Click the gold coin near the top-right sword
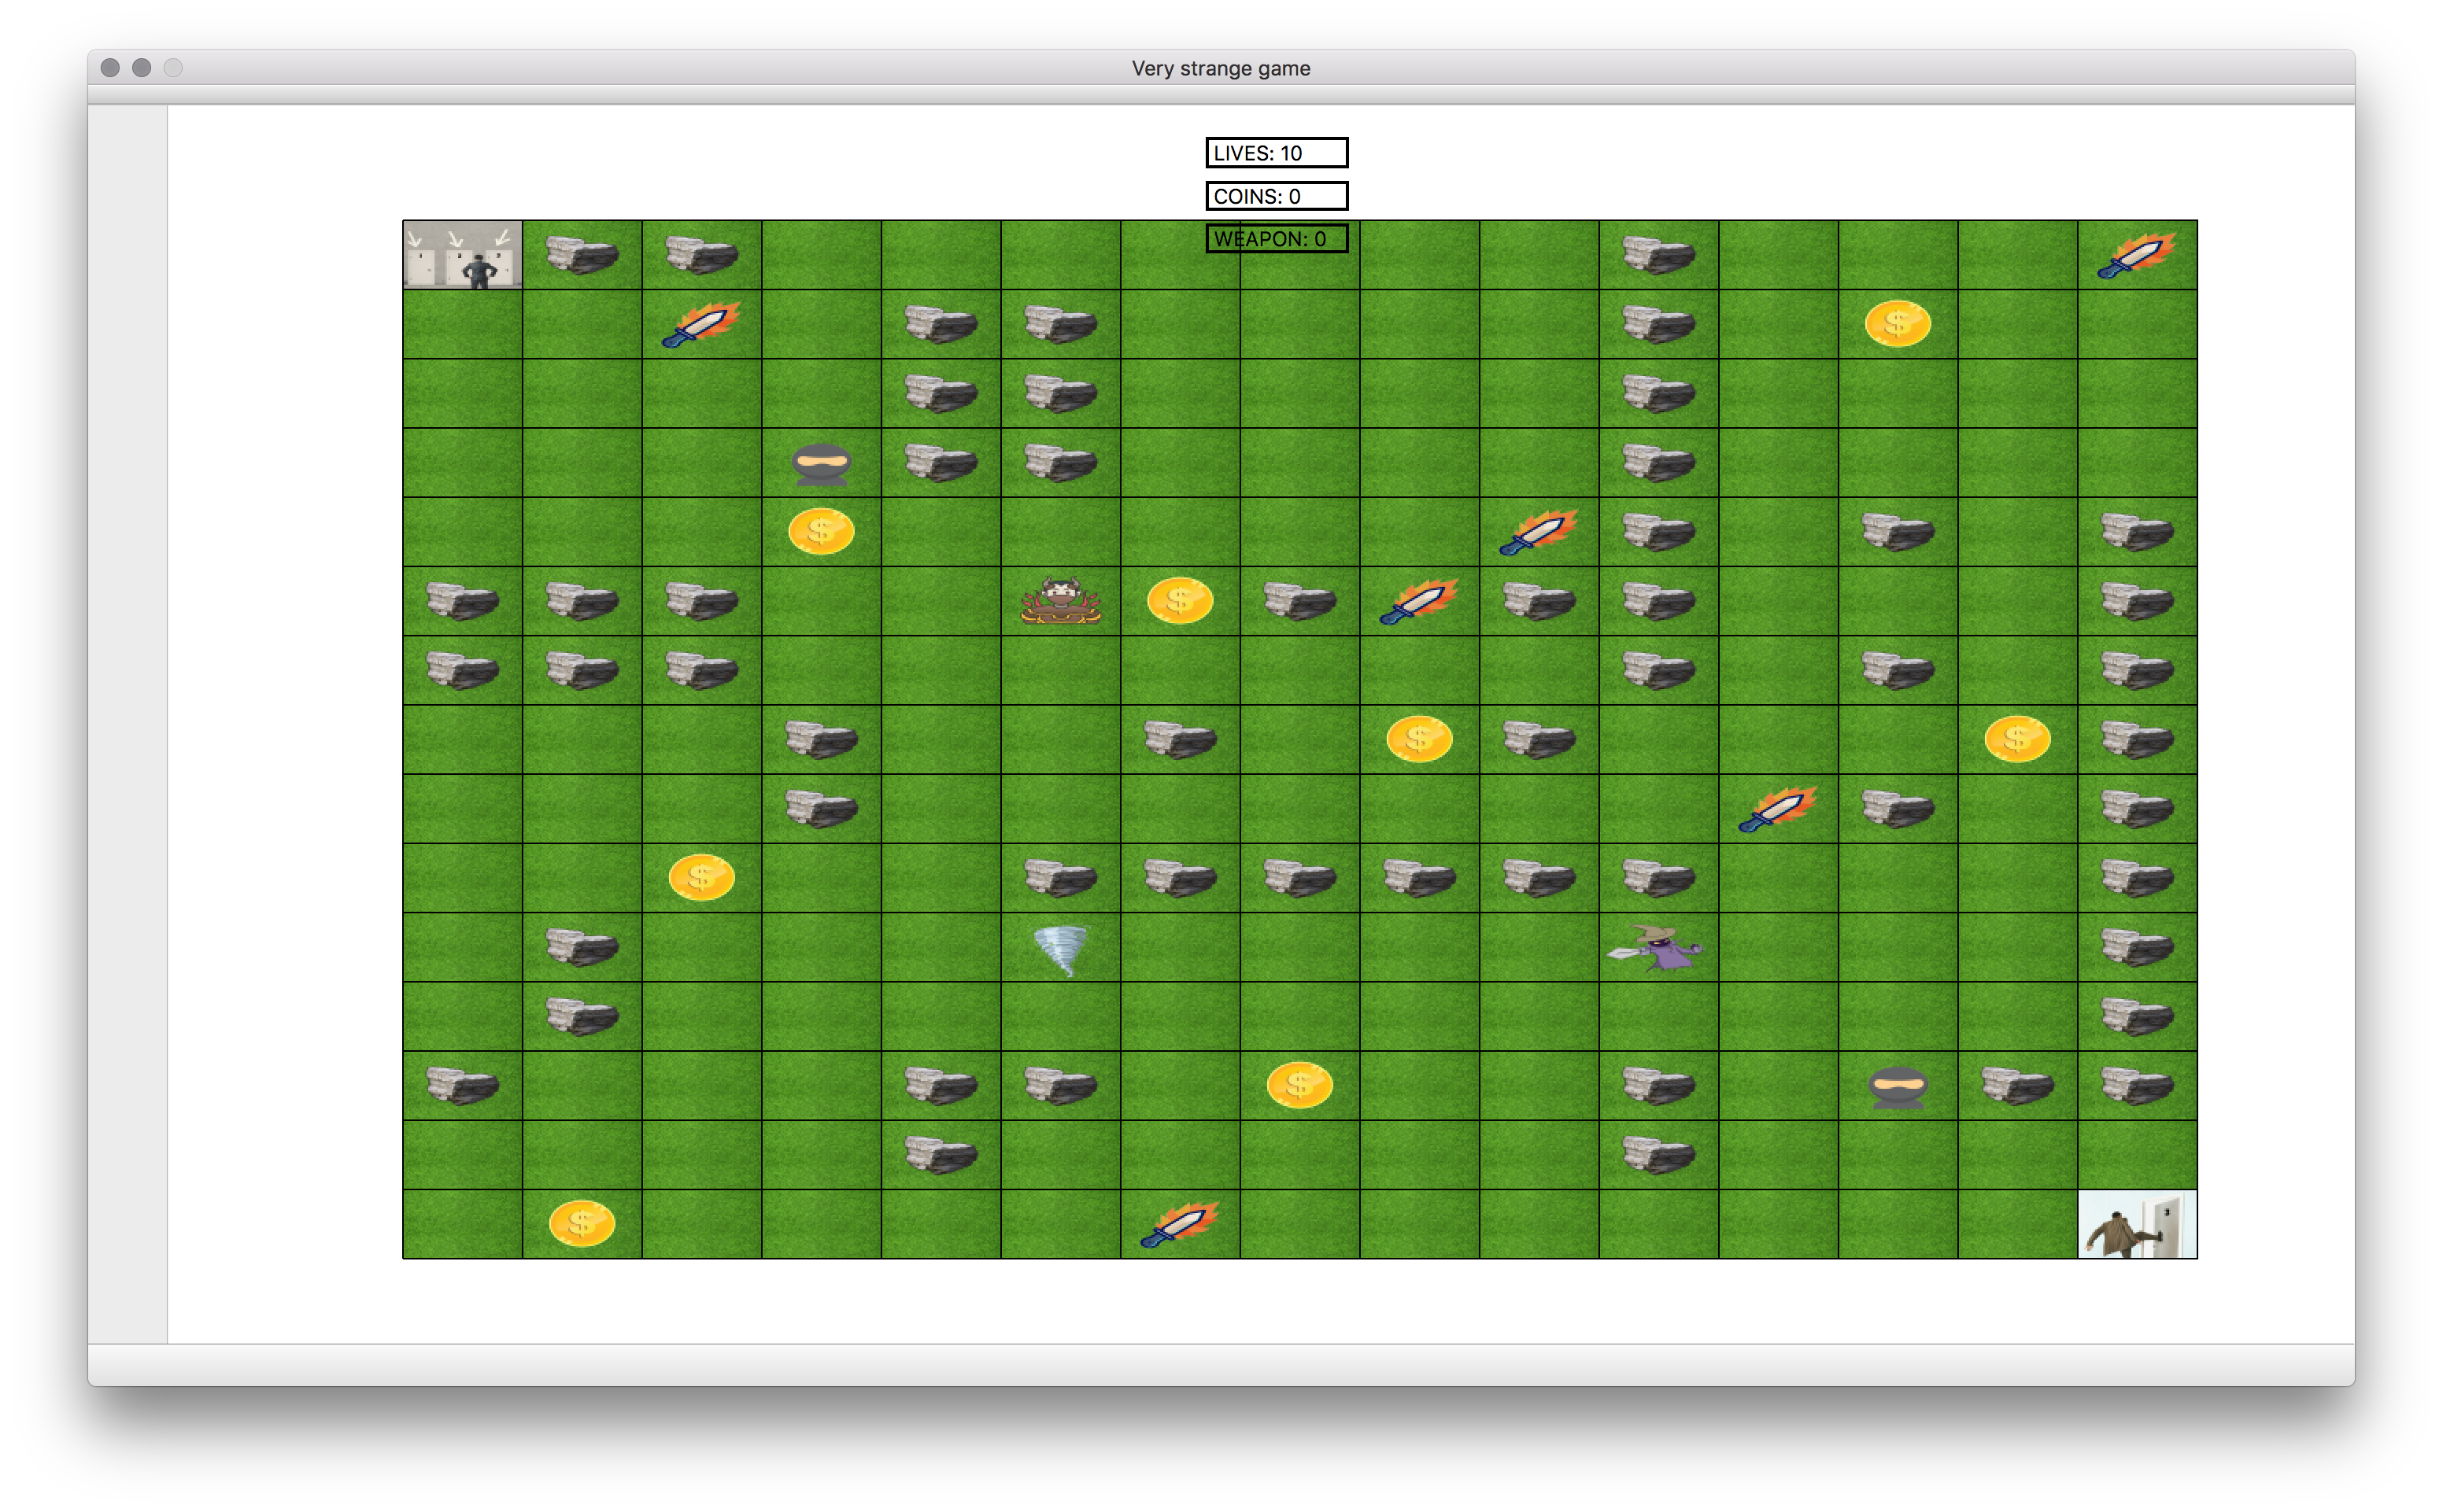The image size is (2443, 1512). (1898, 324)
